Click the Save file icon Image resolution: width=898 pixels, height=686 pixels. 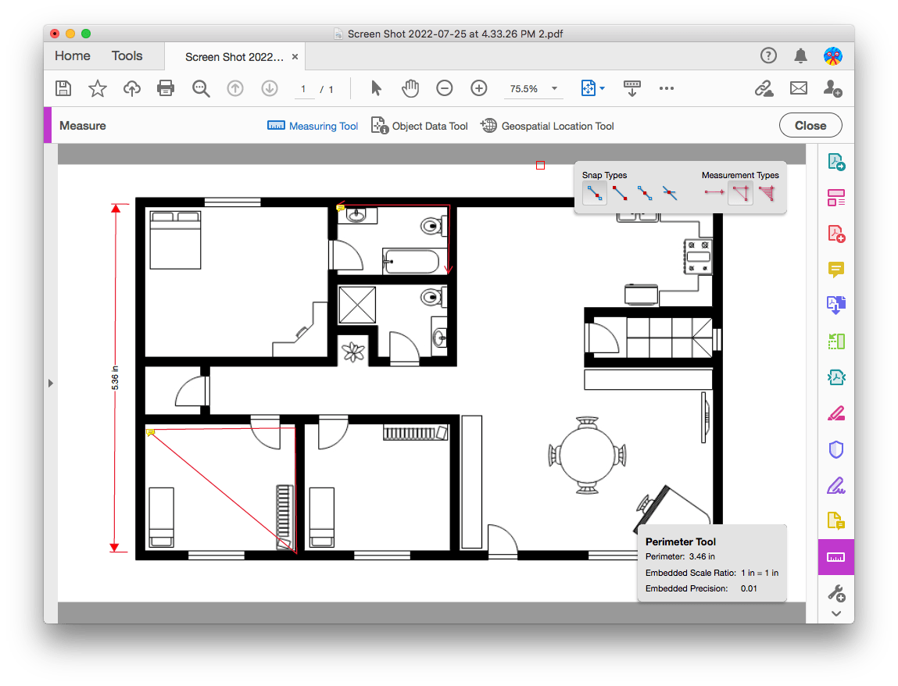click(63, 88)
